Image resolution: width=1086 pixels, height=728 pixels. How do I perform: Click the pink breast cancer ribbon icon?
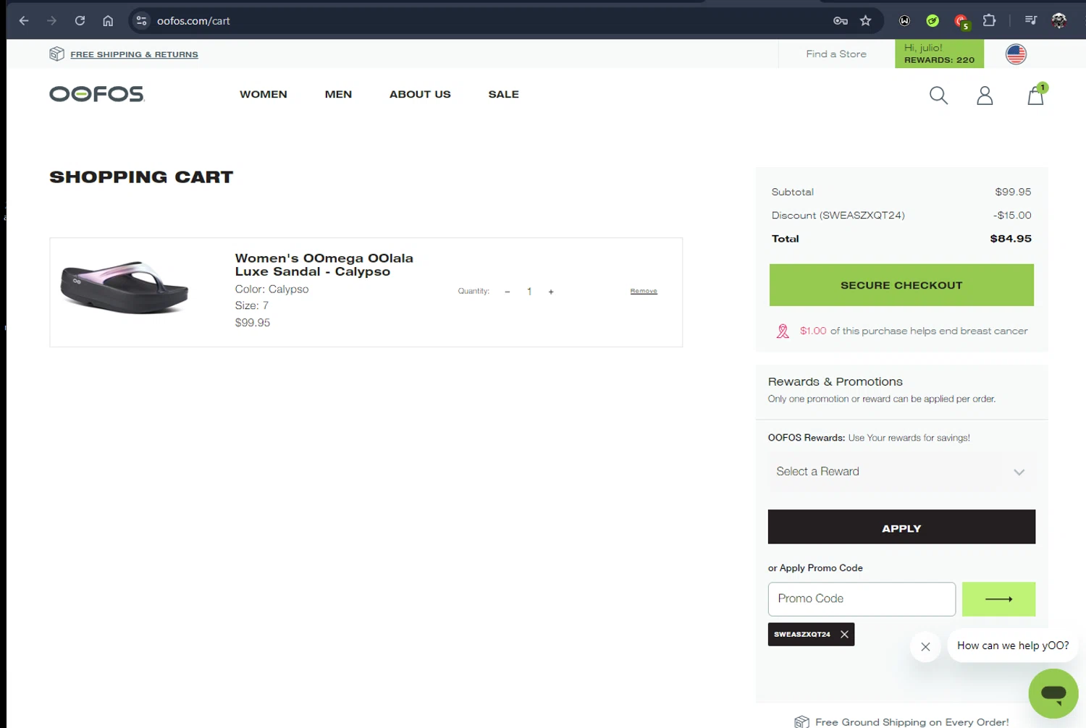tap(783, 331)
